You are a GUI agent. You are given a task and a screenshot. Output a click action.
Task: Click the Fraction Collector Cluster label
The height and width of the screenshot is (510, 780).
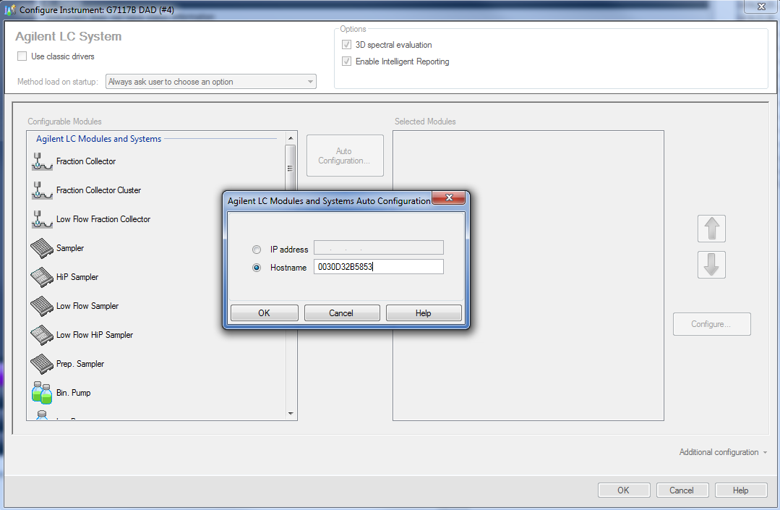pos(98,190)
